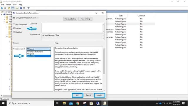Collapse the Adm... folder in the tree
Image resolution: width=188 pixels, height=106 pixels.
pos(4,22)
